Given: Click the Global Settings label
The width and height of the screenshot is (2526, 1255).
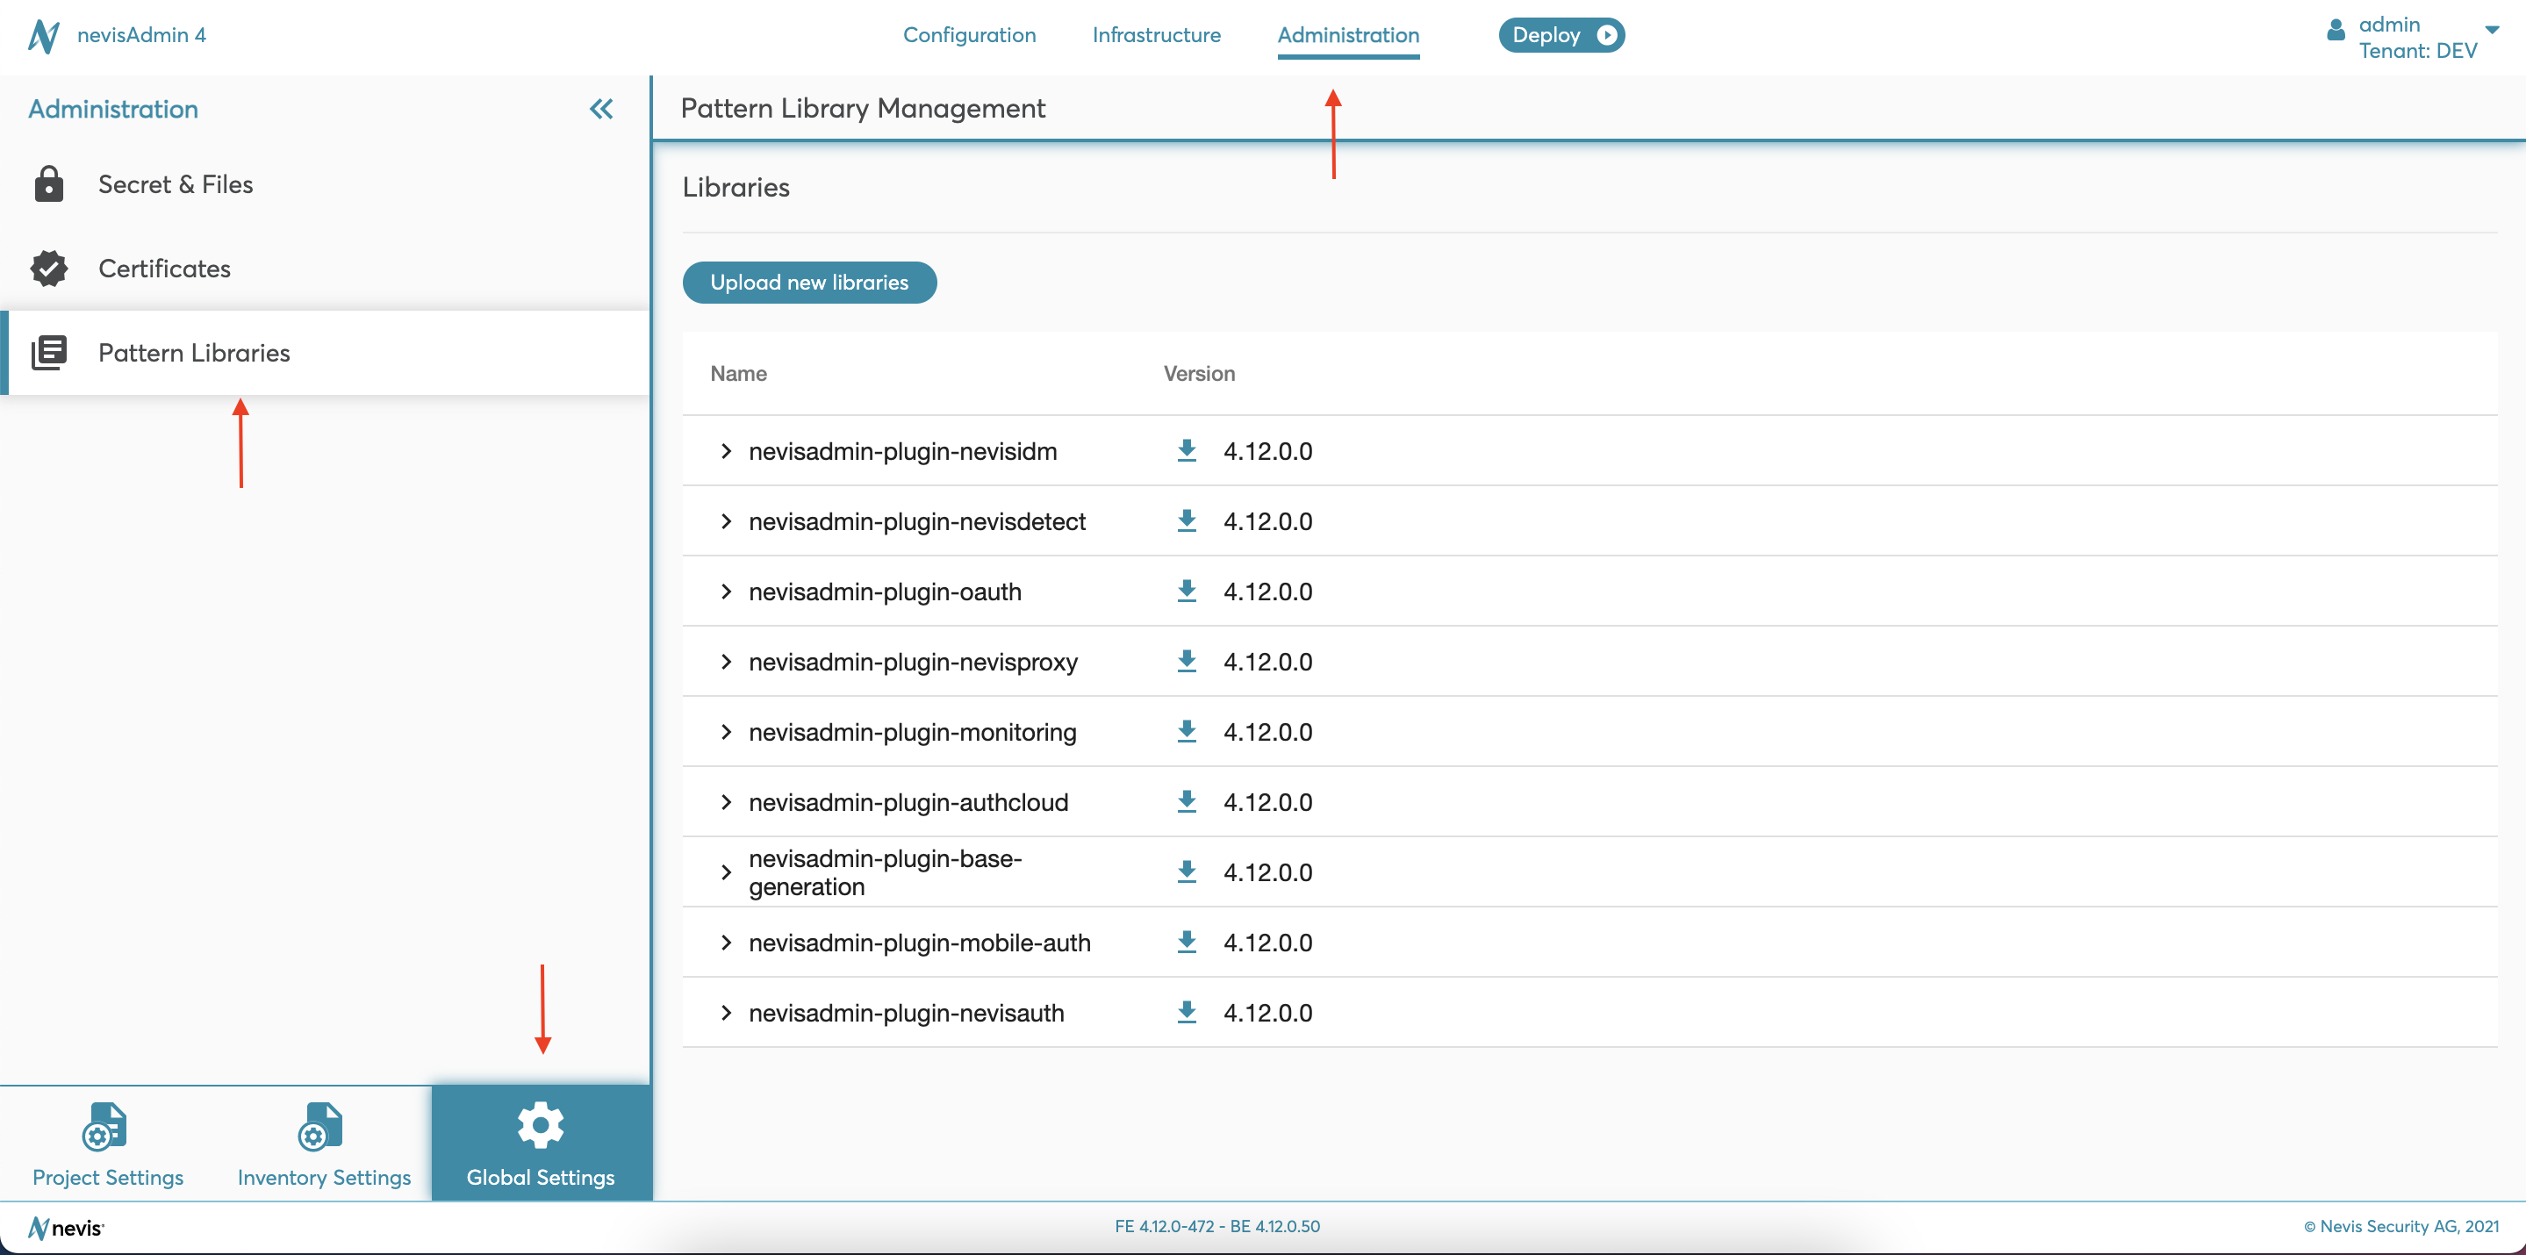Looking at the screenshot, I should [541, 1178].
